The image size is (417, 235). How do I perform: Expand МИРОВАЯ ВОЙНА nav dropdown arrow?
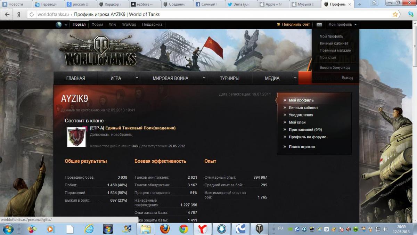pos(204,78)
